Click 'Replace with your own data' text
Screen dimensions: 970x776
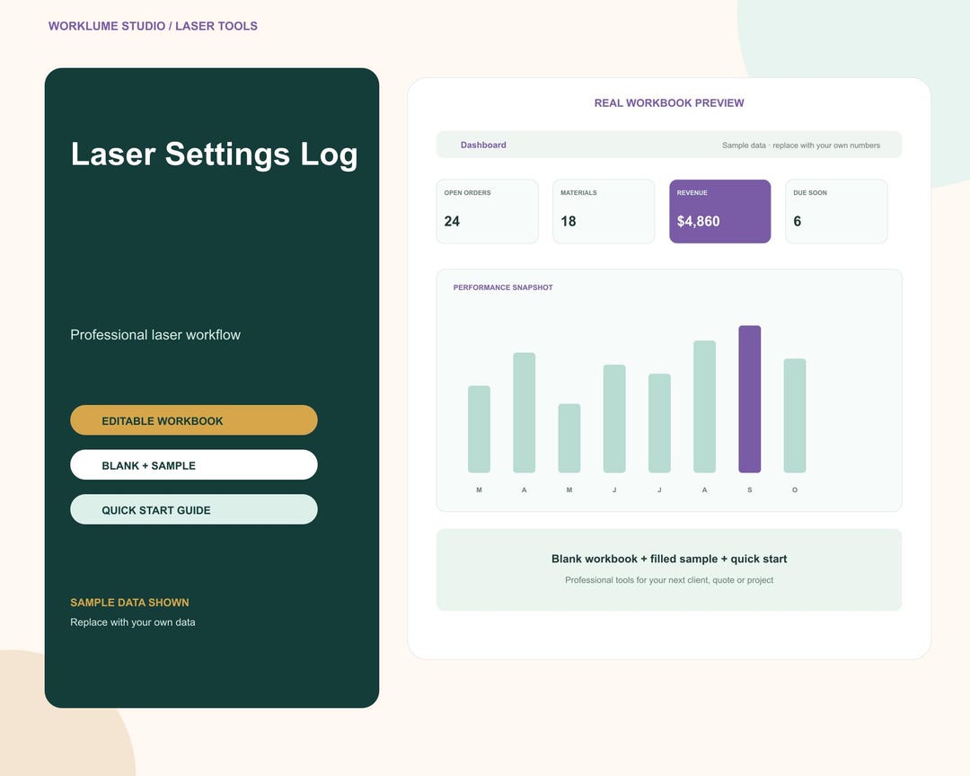point(133,622)
